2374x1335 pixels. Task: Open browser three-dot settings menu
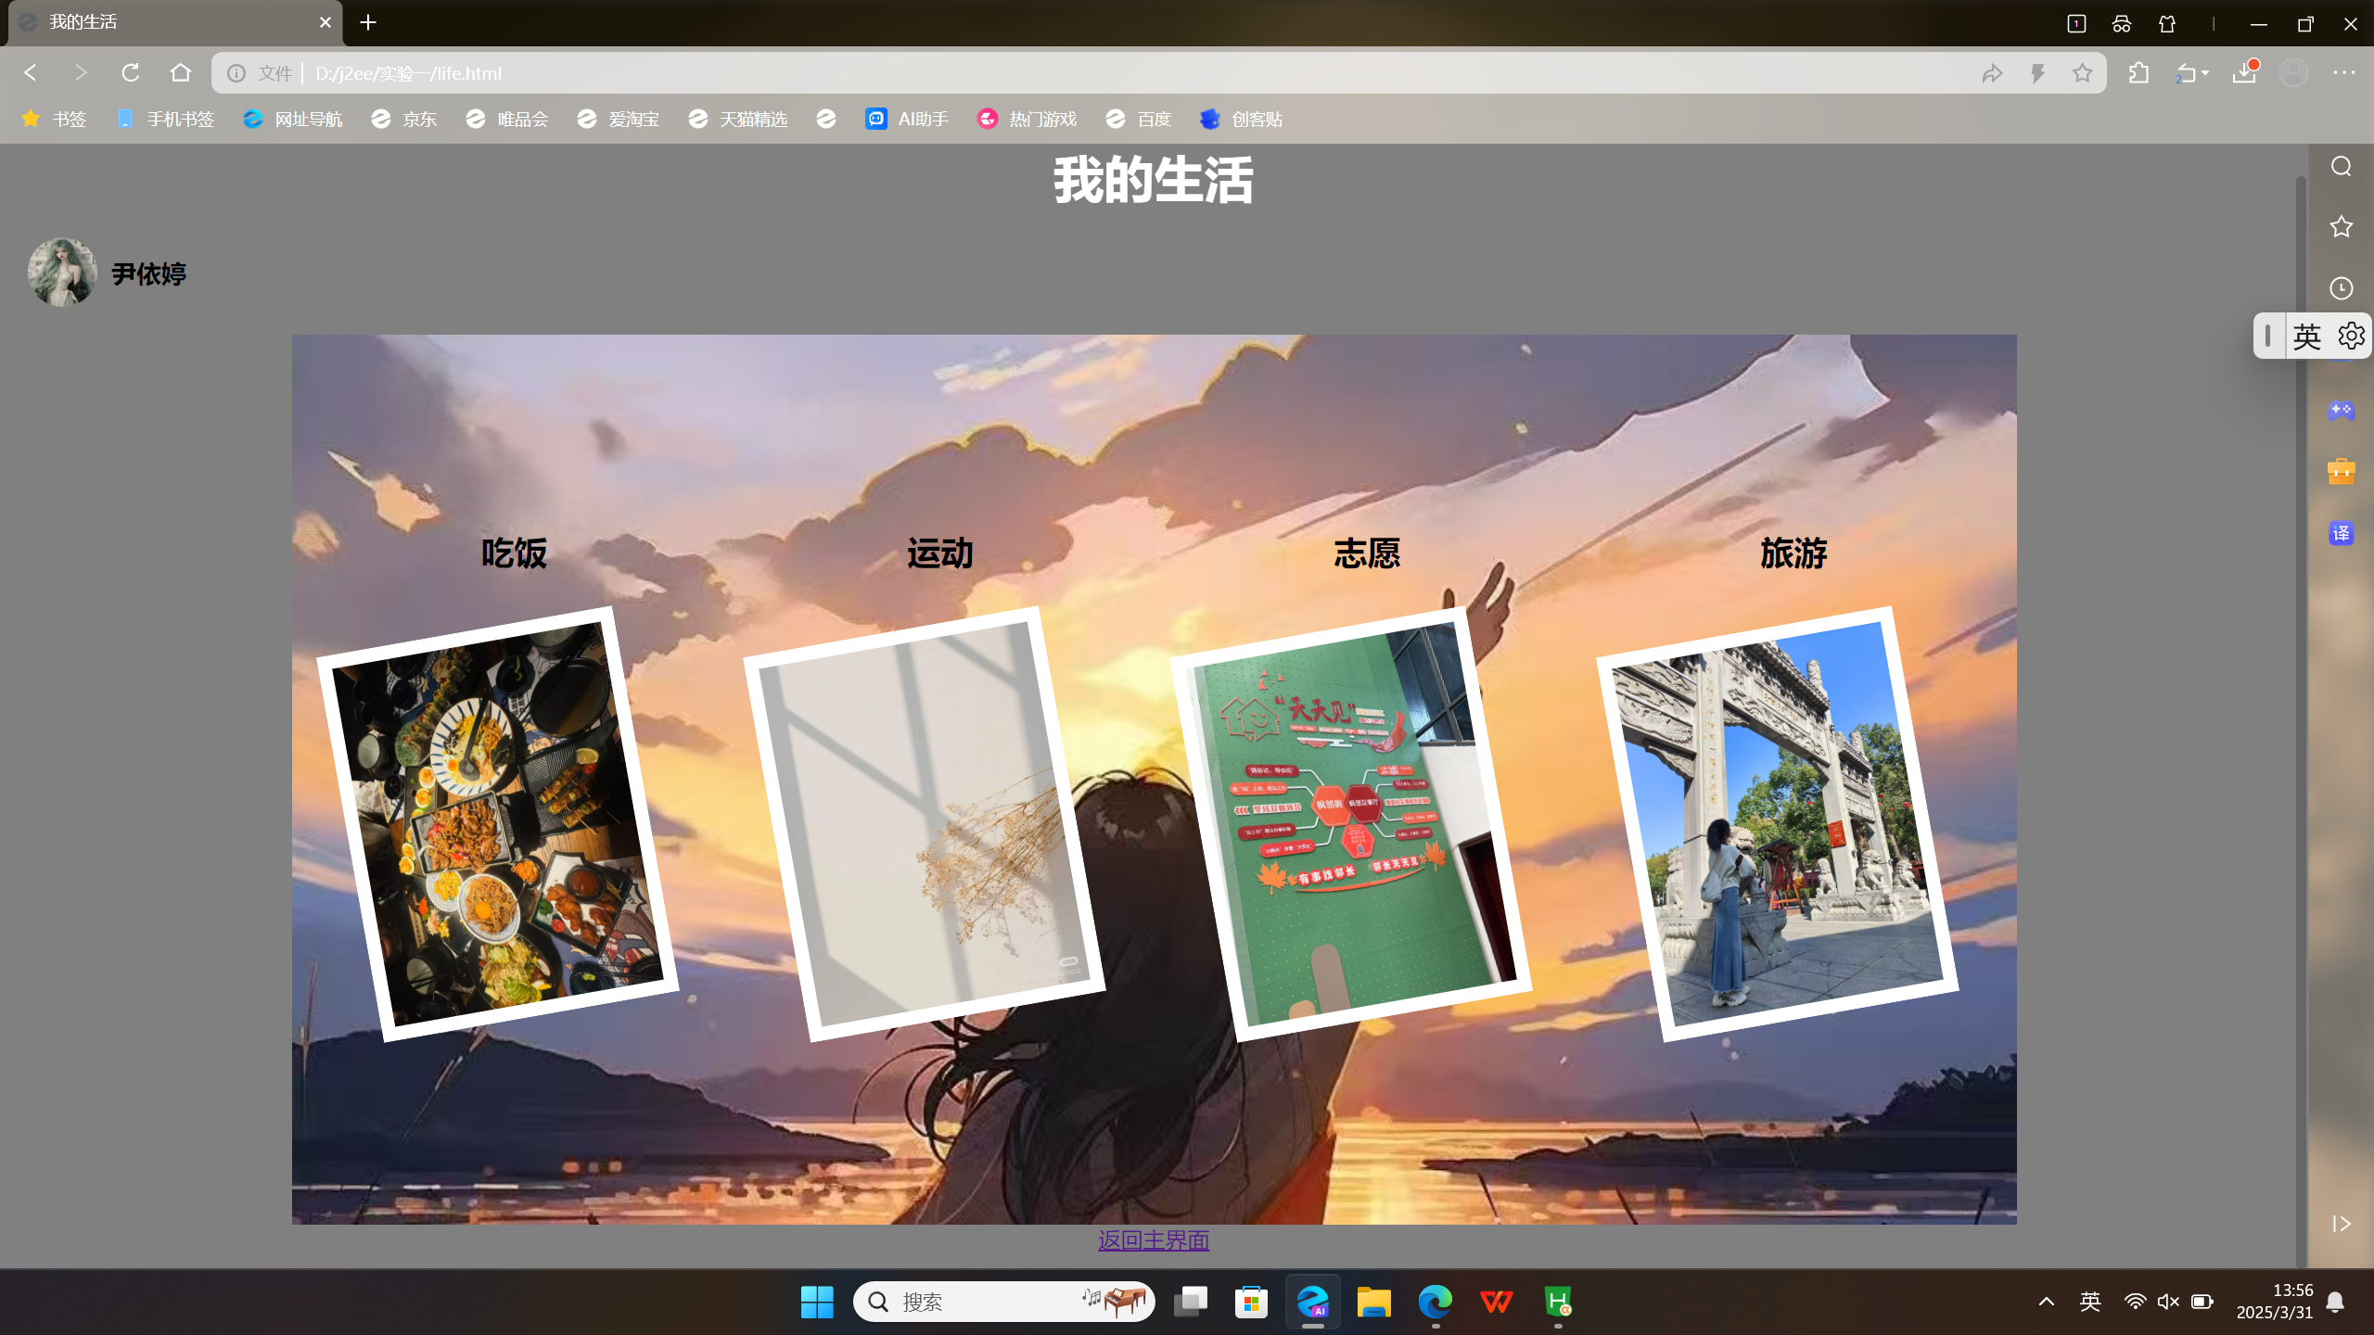pyautogui.click(x=2343, y=72)
